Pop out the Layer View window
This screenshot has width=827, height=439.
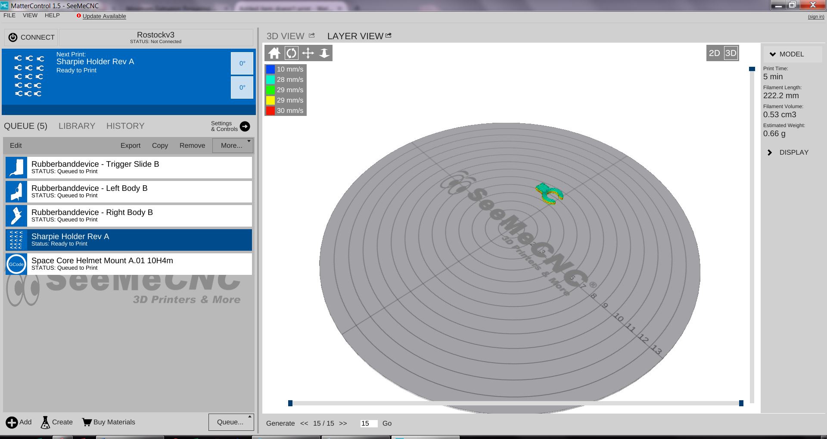(389, 36)
